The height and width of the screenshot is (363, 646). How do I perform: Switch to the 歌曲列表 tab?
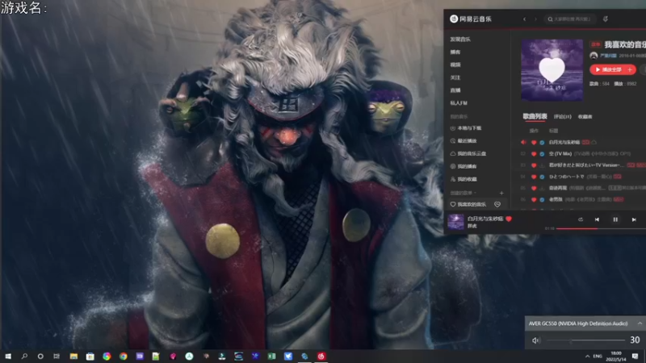tap(535, 116)
